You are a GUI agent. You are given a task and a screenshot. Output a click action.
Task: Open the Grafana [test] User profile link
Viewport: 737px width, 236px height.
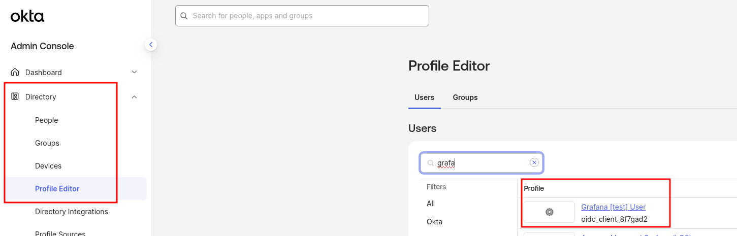point(613,207)
